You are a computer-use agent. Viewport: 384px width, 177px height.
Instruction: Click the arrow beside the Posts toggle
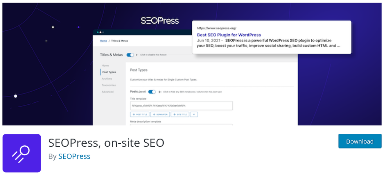point(159,92)
